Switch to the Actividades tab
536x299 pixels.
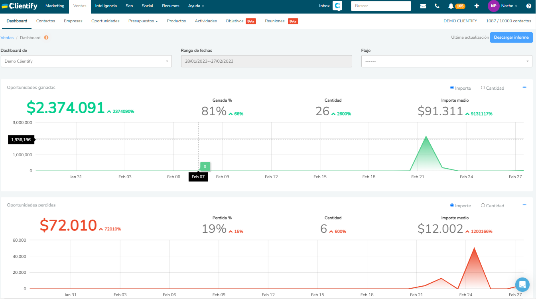[206, 21]
